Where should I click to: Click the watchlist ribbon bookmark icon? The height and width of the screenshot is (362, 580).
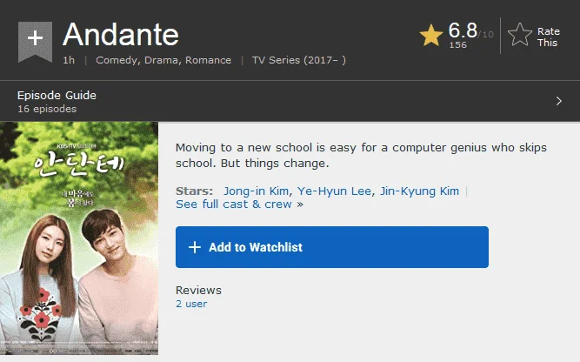click(x=35, y=42)
